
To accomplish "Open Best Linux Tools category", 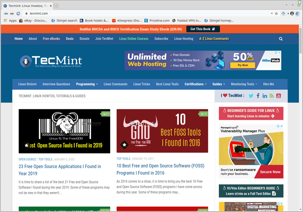I will 167,84.
